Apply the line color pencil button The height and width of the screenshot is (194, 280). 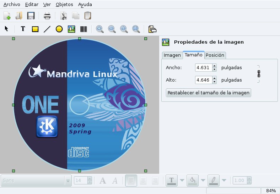pos(214,181)
